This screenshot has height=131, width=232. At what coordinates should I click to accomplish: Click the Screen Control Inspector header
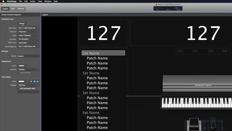point(11,15)
